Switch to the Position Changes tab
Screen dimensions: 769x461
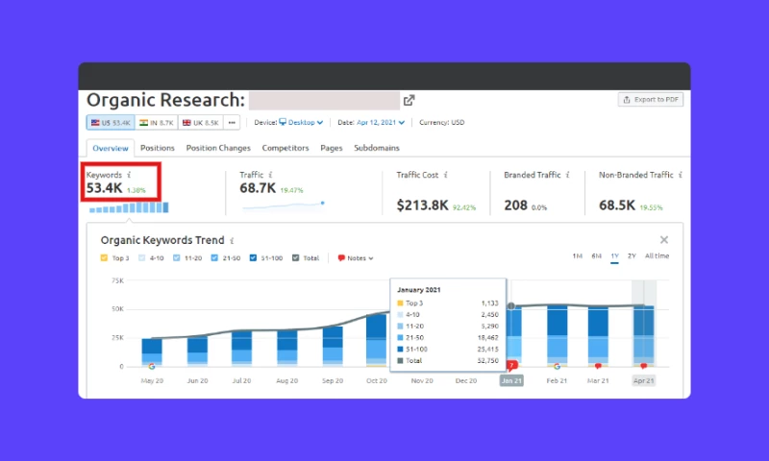point(218,148)
